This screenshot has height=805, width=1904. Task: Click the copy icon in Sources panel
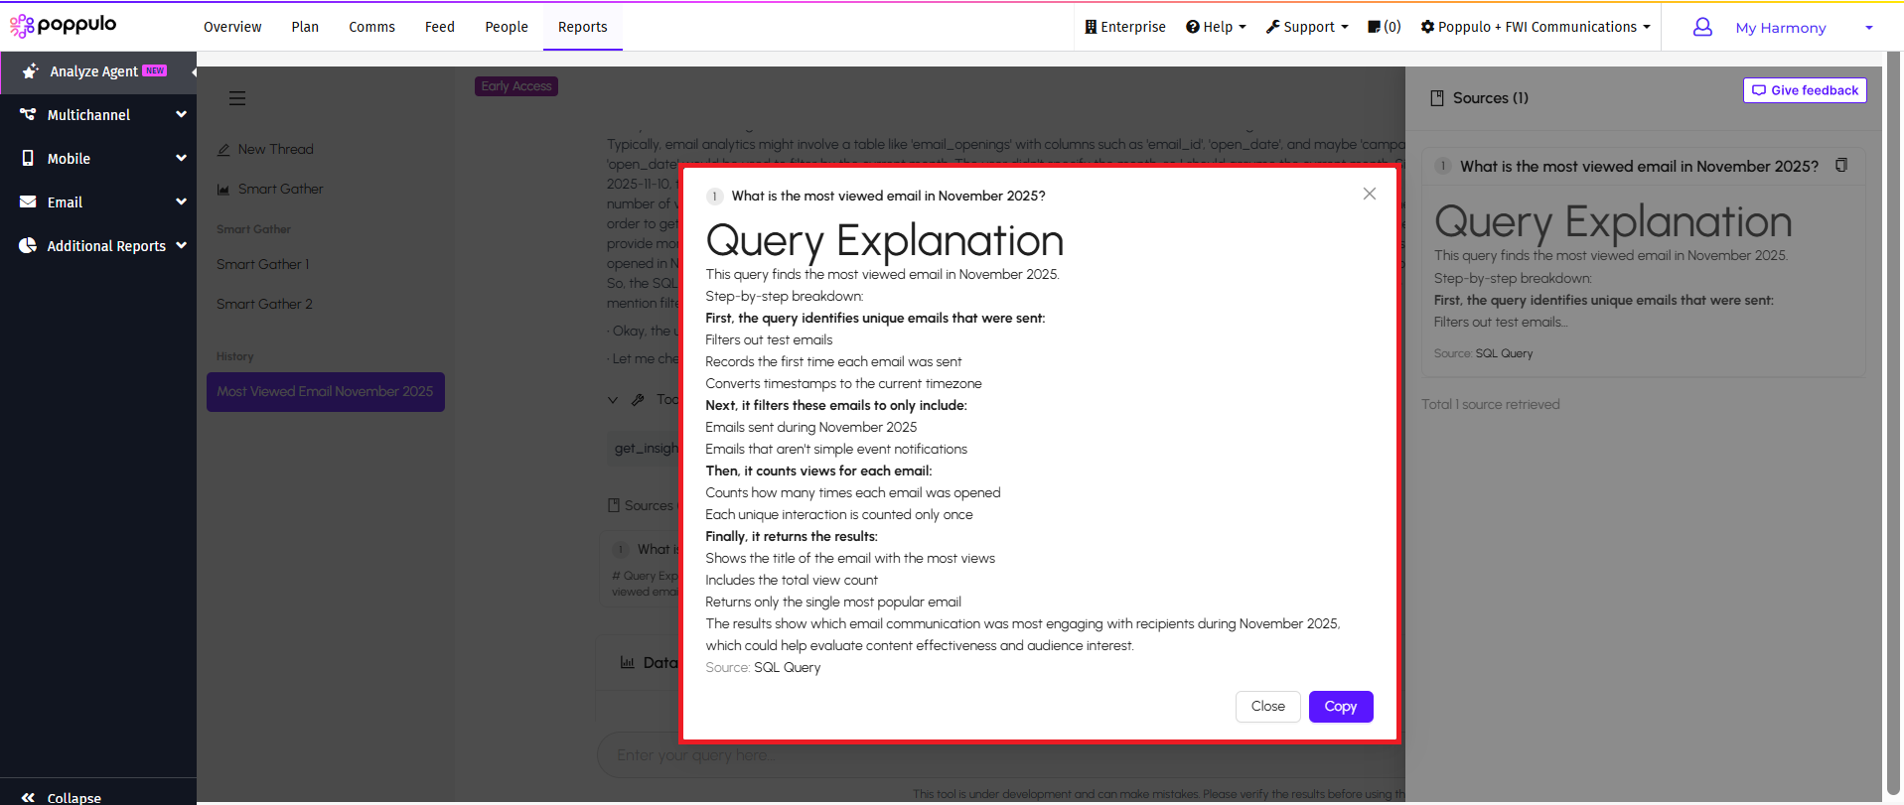pos(1841,166)
